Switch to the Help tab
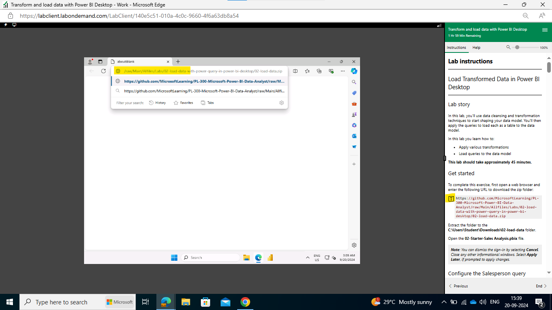The image size is (552, 310). pyautogui.click(x=476, y=48)
